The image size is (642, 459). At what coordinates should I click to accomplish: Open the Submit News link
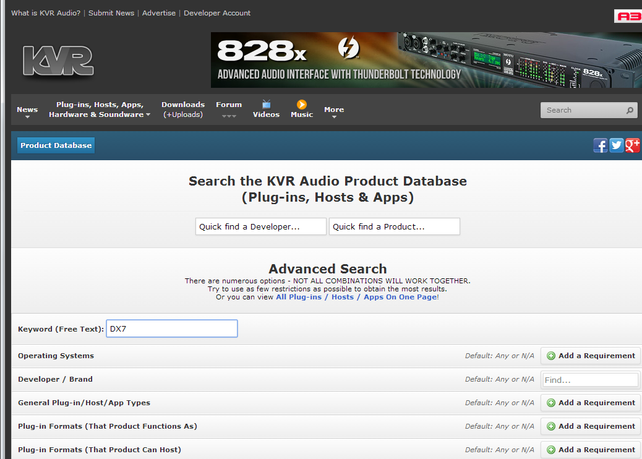pos(111,13)
